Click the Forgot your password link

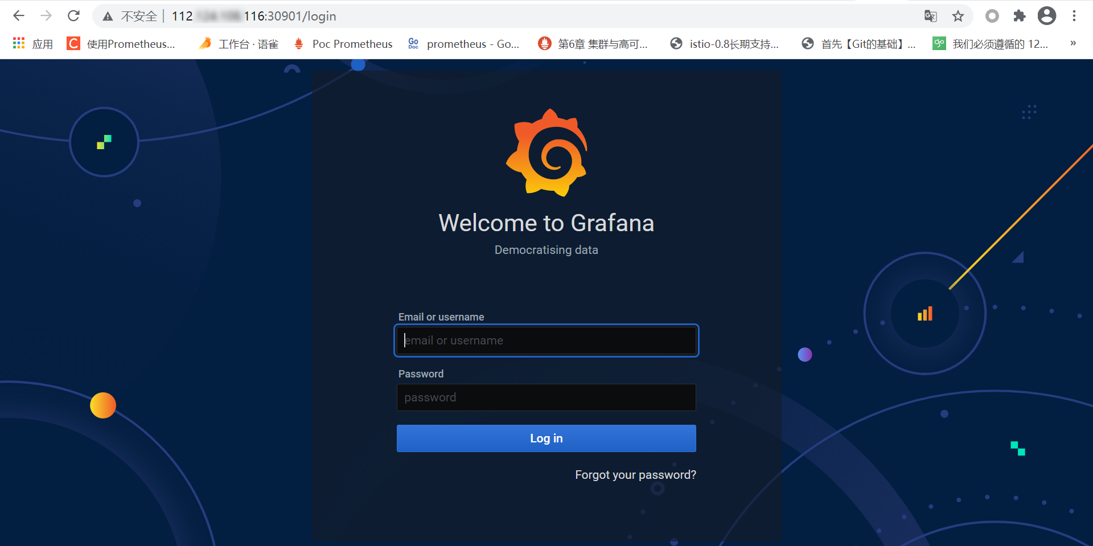click(635, 475)
